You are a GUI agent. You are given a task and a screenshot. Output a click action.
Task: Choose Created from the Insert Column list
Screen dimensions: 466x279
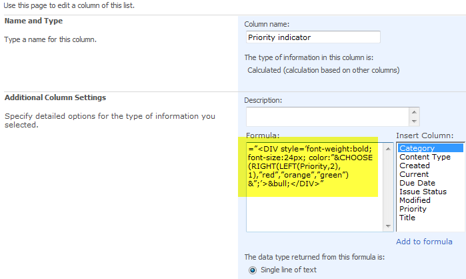[415, 166]
